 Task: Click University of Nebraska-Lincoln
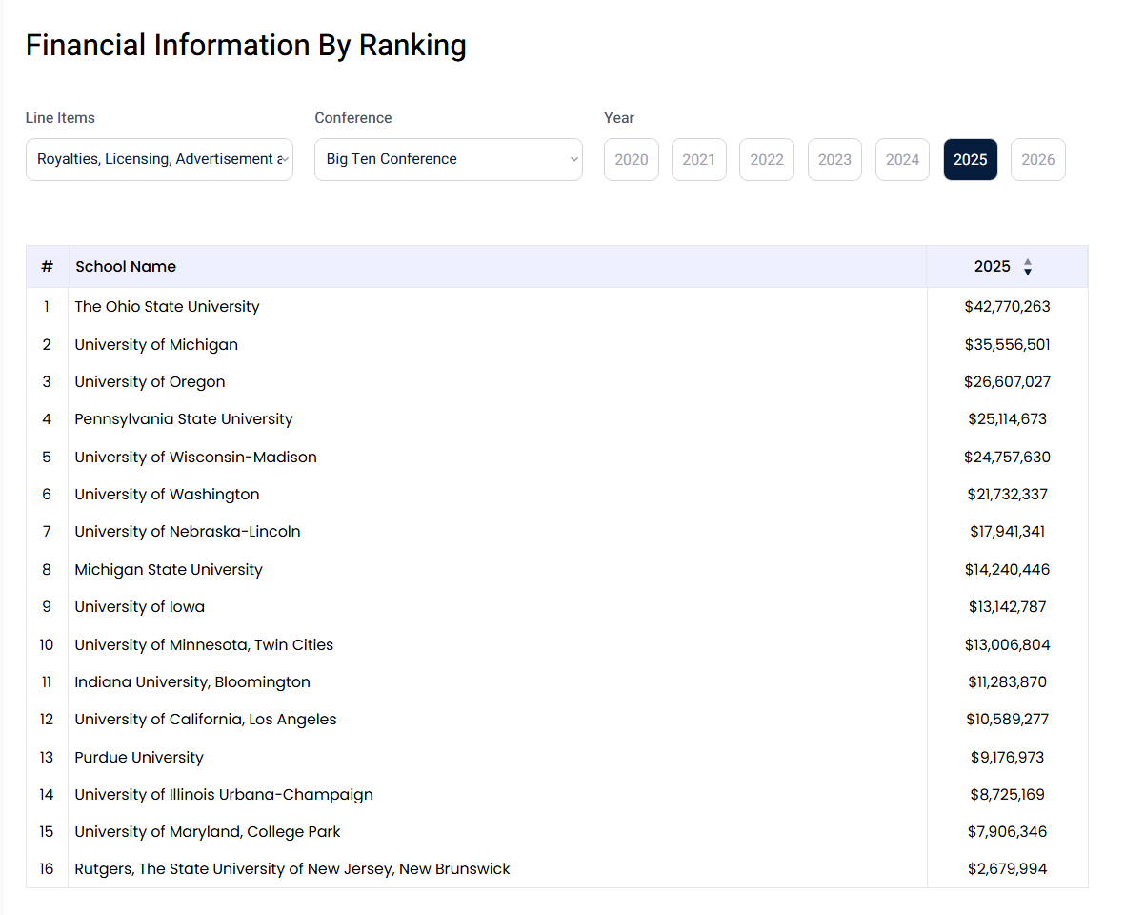coord(188,532)
